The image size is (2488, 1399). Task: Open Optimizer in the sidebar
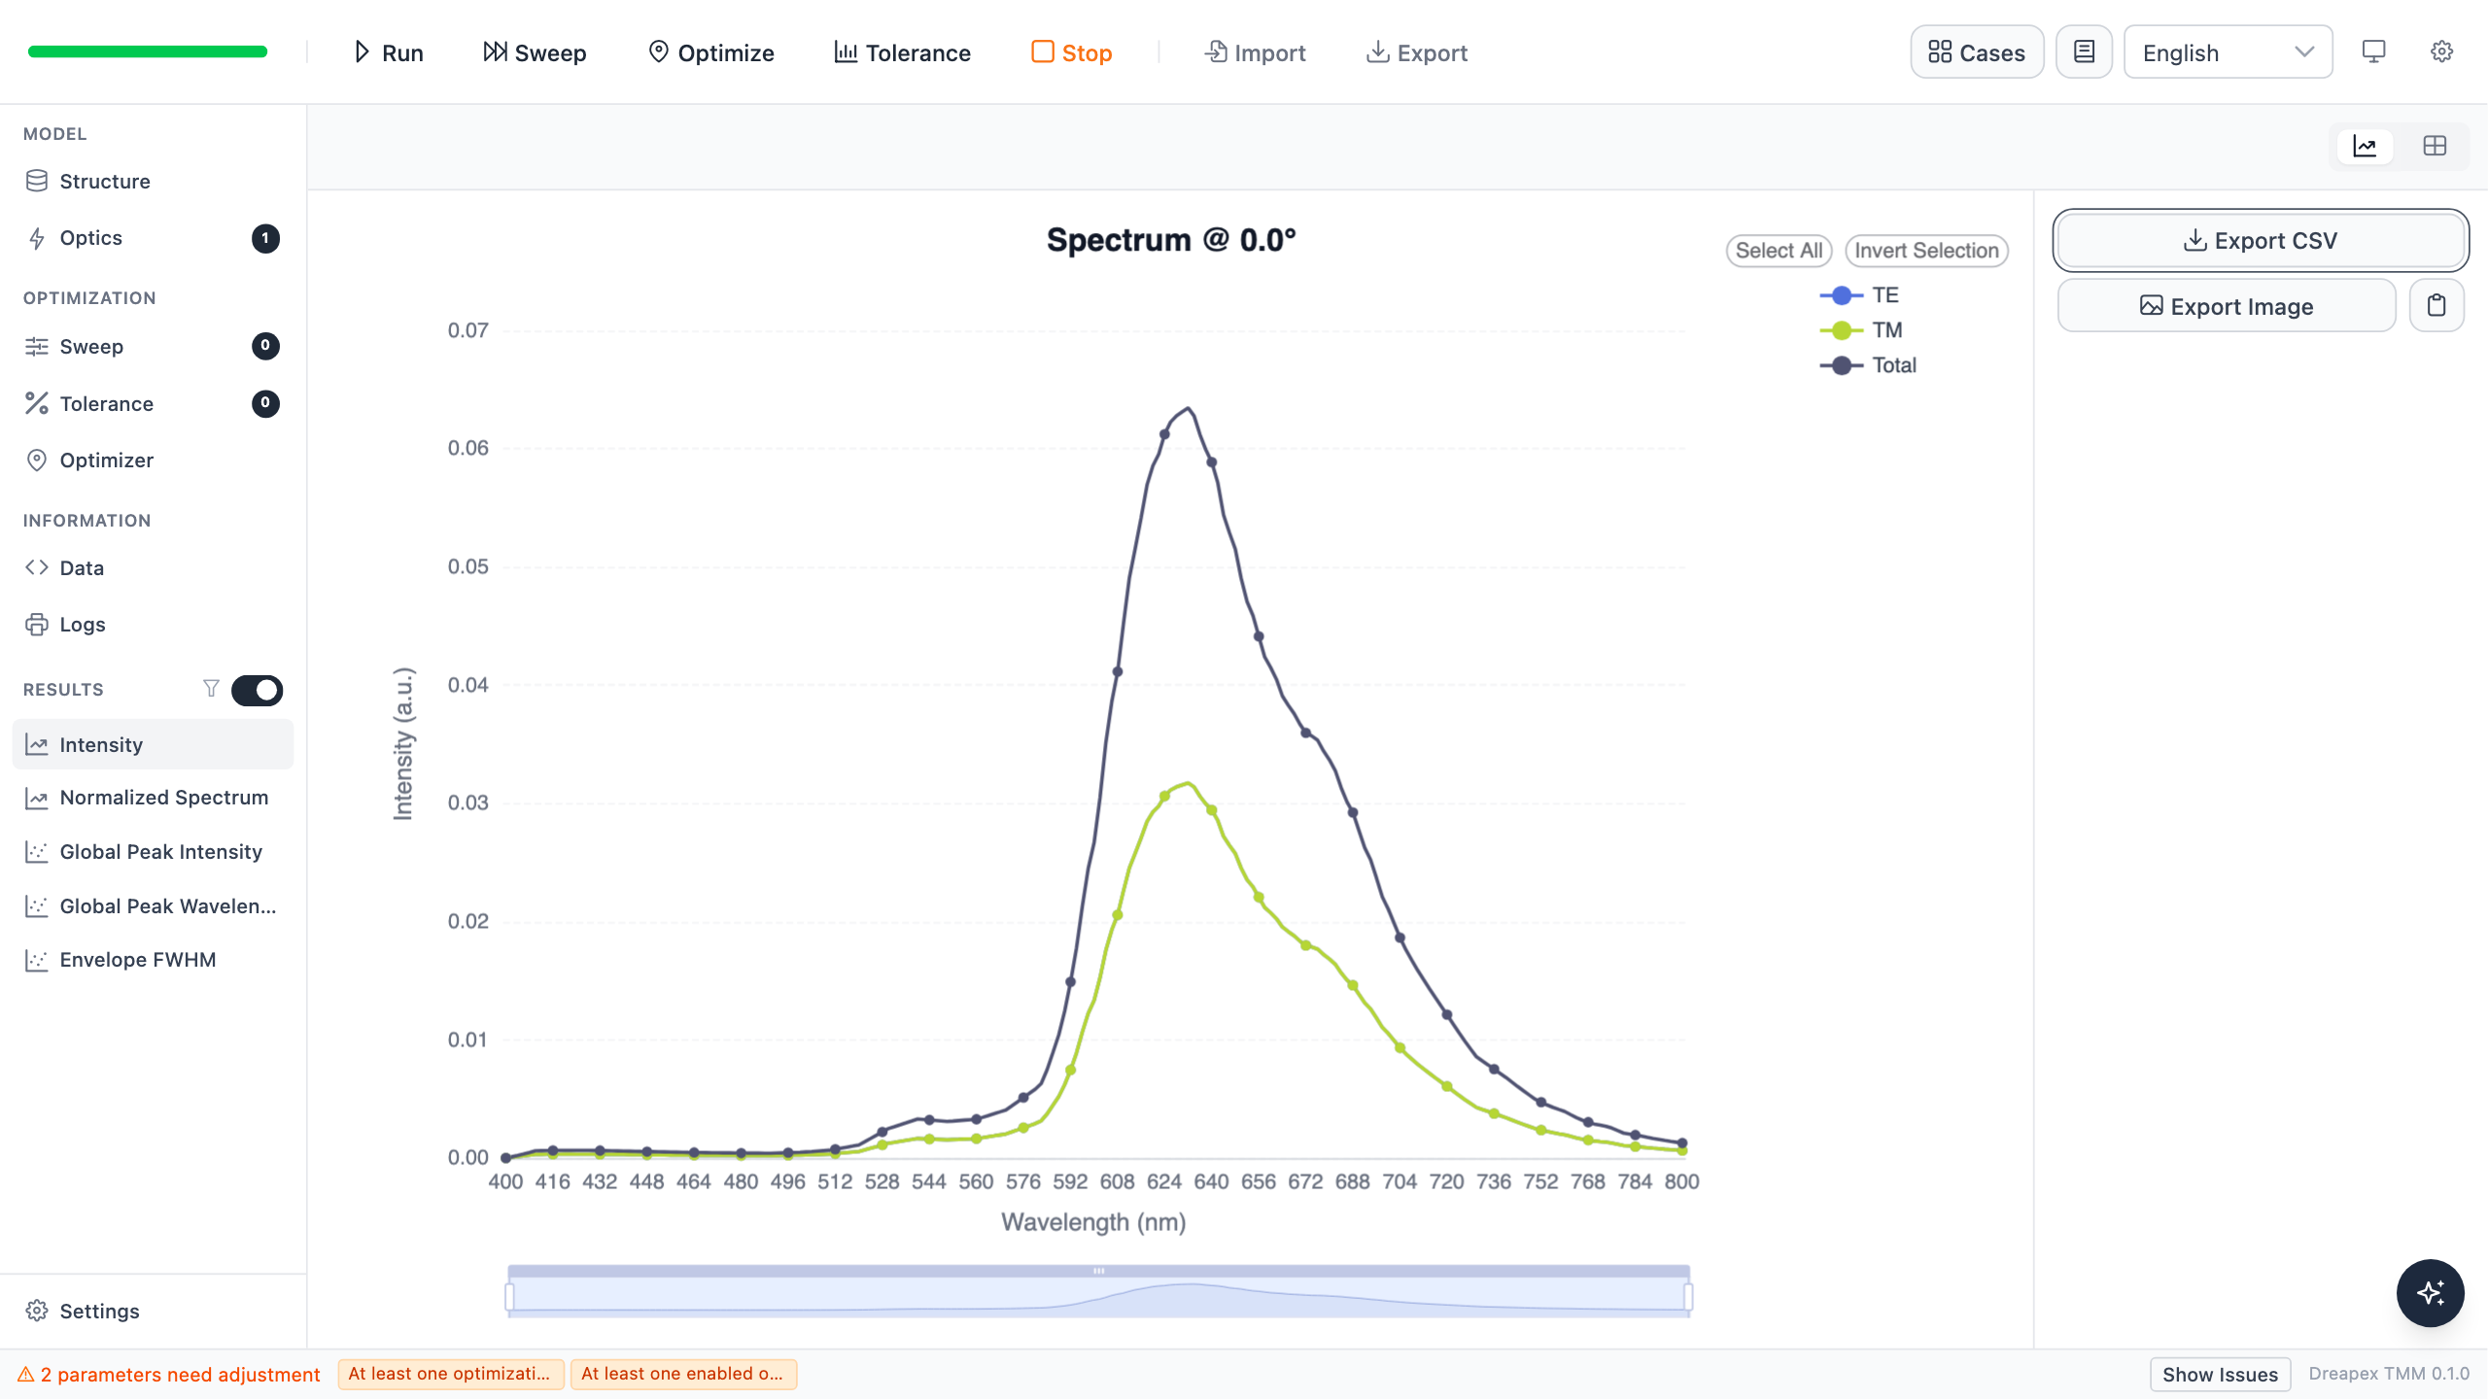click(x=153, y=461)
